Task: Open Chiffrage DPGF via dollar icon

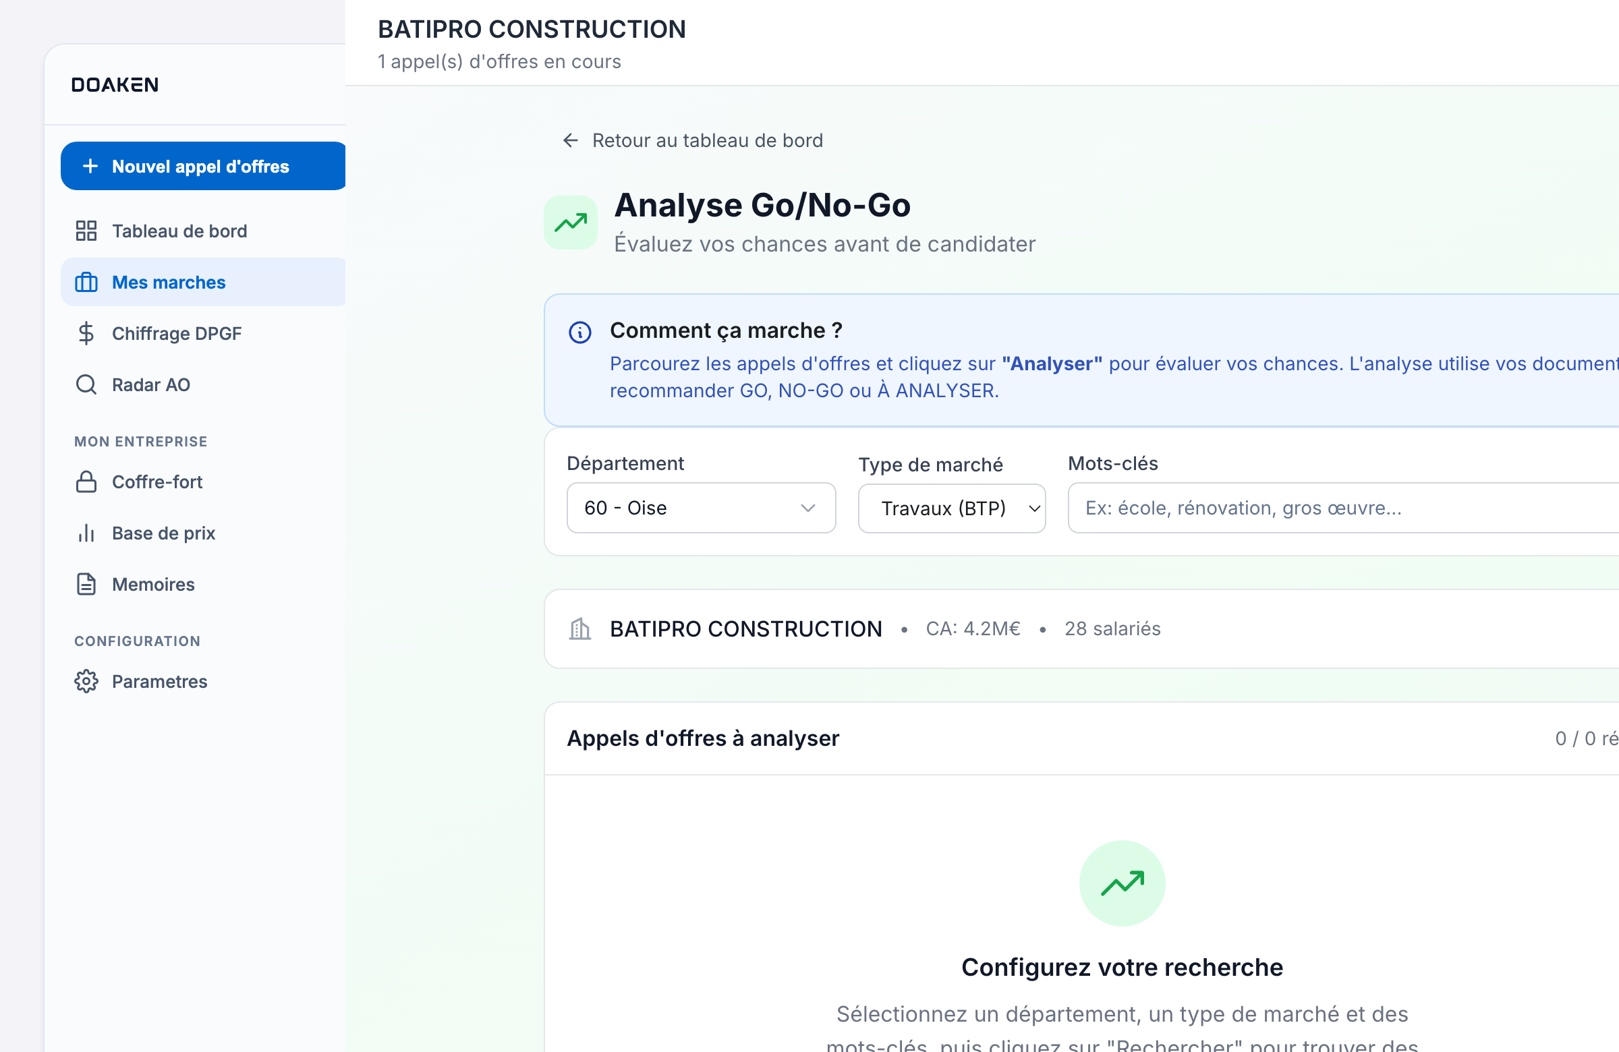Action: point(86,333)
